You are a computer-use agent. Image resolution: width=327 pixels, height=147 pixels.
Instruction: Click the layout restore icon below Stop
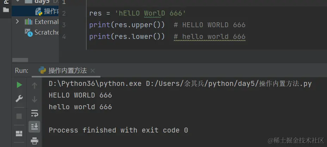tap(19, 134)
